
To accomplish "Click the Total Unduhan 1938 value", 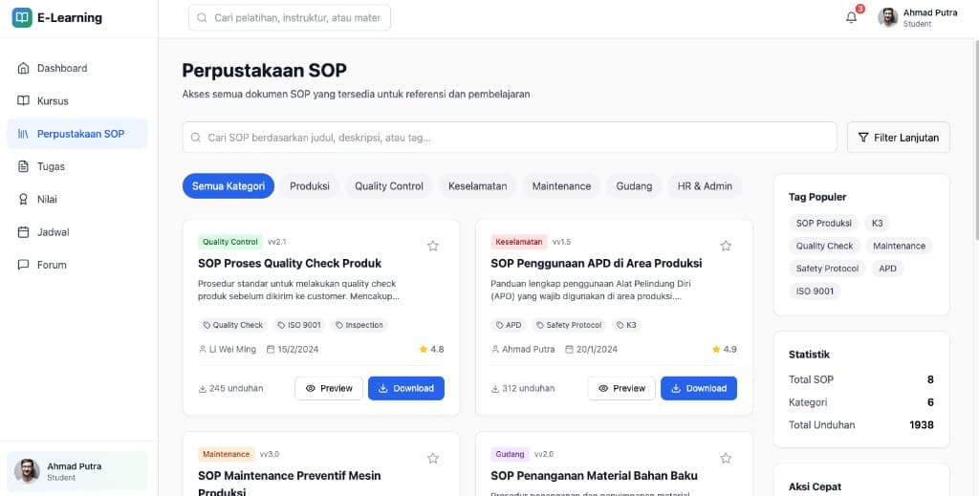I will pos(922,425).
